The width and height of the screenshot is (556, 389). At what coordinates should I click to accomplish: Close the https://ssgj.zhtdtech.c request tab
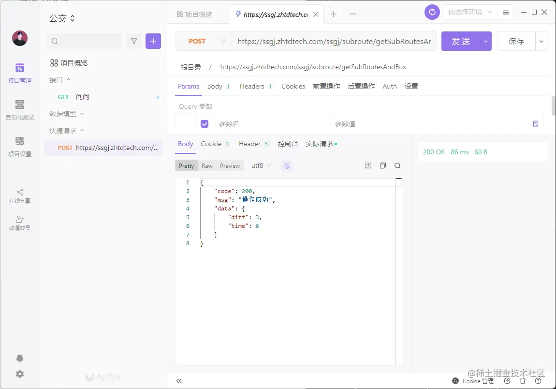tap(316, 15)
